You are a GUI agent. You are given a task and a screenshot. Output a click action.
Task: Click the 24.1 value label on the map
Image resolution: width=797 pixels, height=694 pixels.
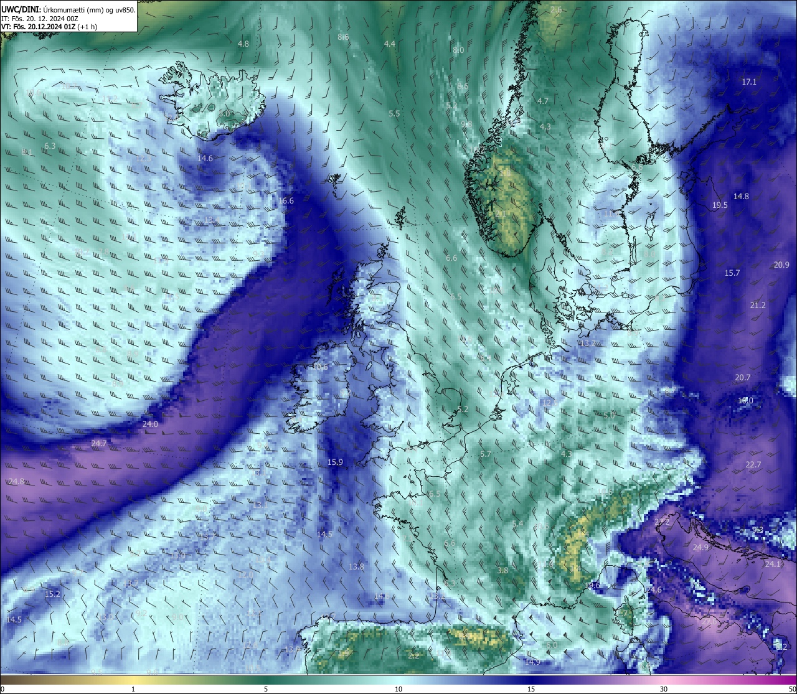[x=773, y=564]
